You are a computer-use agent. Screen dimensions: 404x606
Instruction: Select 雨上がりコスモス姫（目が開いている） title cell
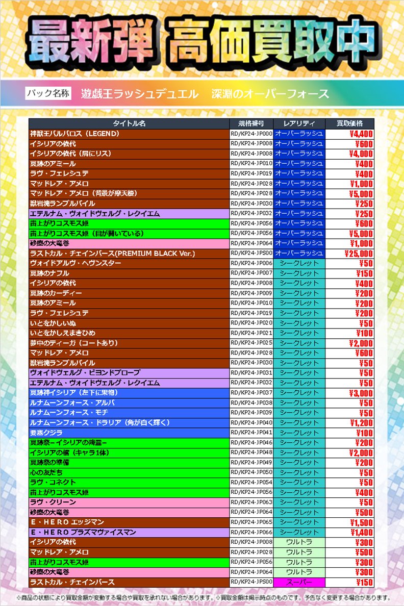click(129, 234)
